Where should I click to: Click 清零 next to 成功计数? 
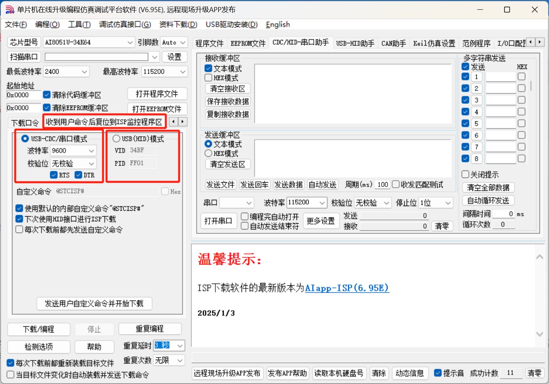(535, 373)
